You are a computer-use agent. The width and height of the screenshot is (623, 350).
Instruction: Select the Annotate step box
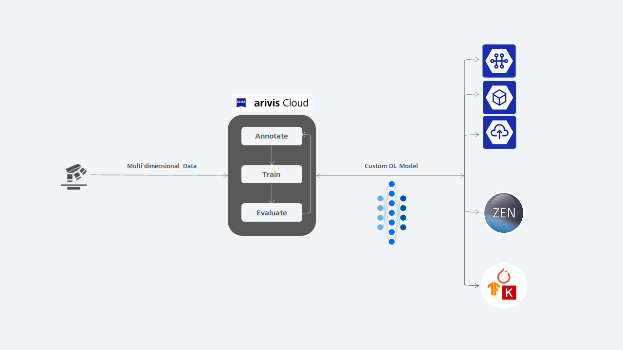272,136
